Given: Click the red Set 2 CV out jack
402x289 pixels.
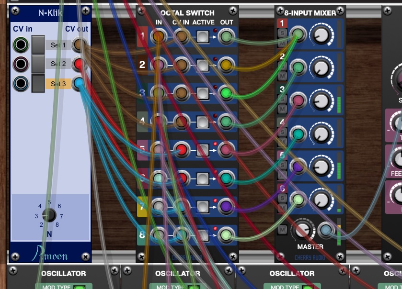Looking at the screenshot, I should coord(80,63).
